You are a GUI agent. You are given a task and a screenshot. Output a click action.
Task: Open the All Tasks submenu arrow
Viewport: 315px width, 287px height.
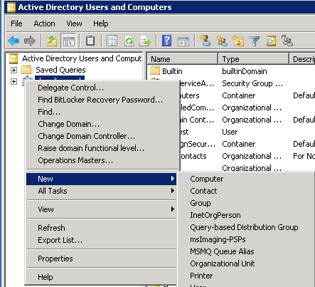click(x=173, y=191)
